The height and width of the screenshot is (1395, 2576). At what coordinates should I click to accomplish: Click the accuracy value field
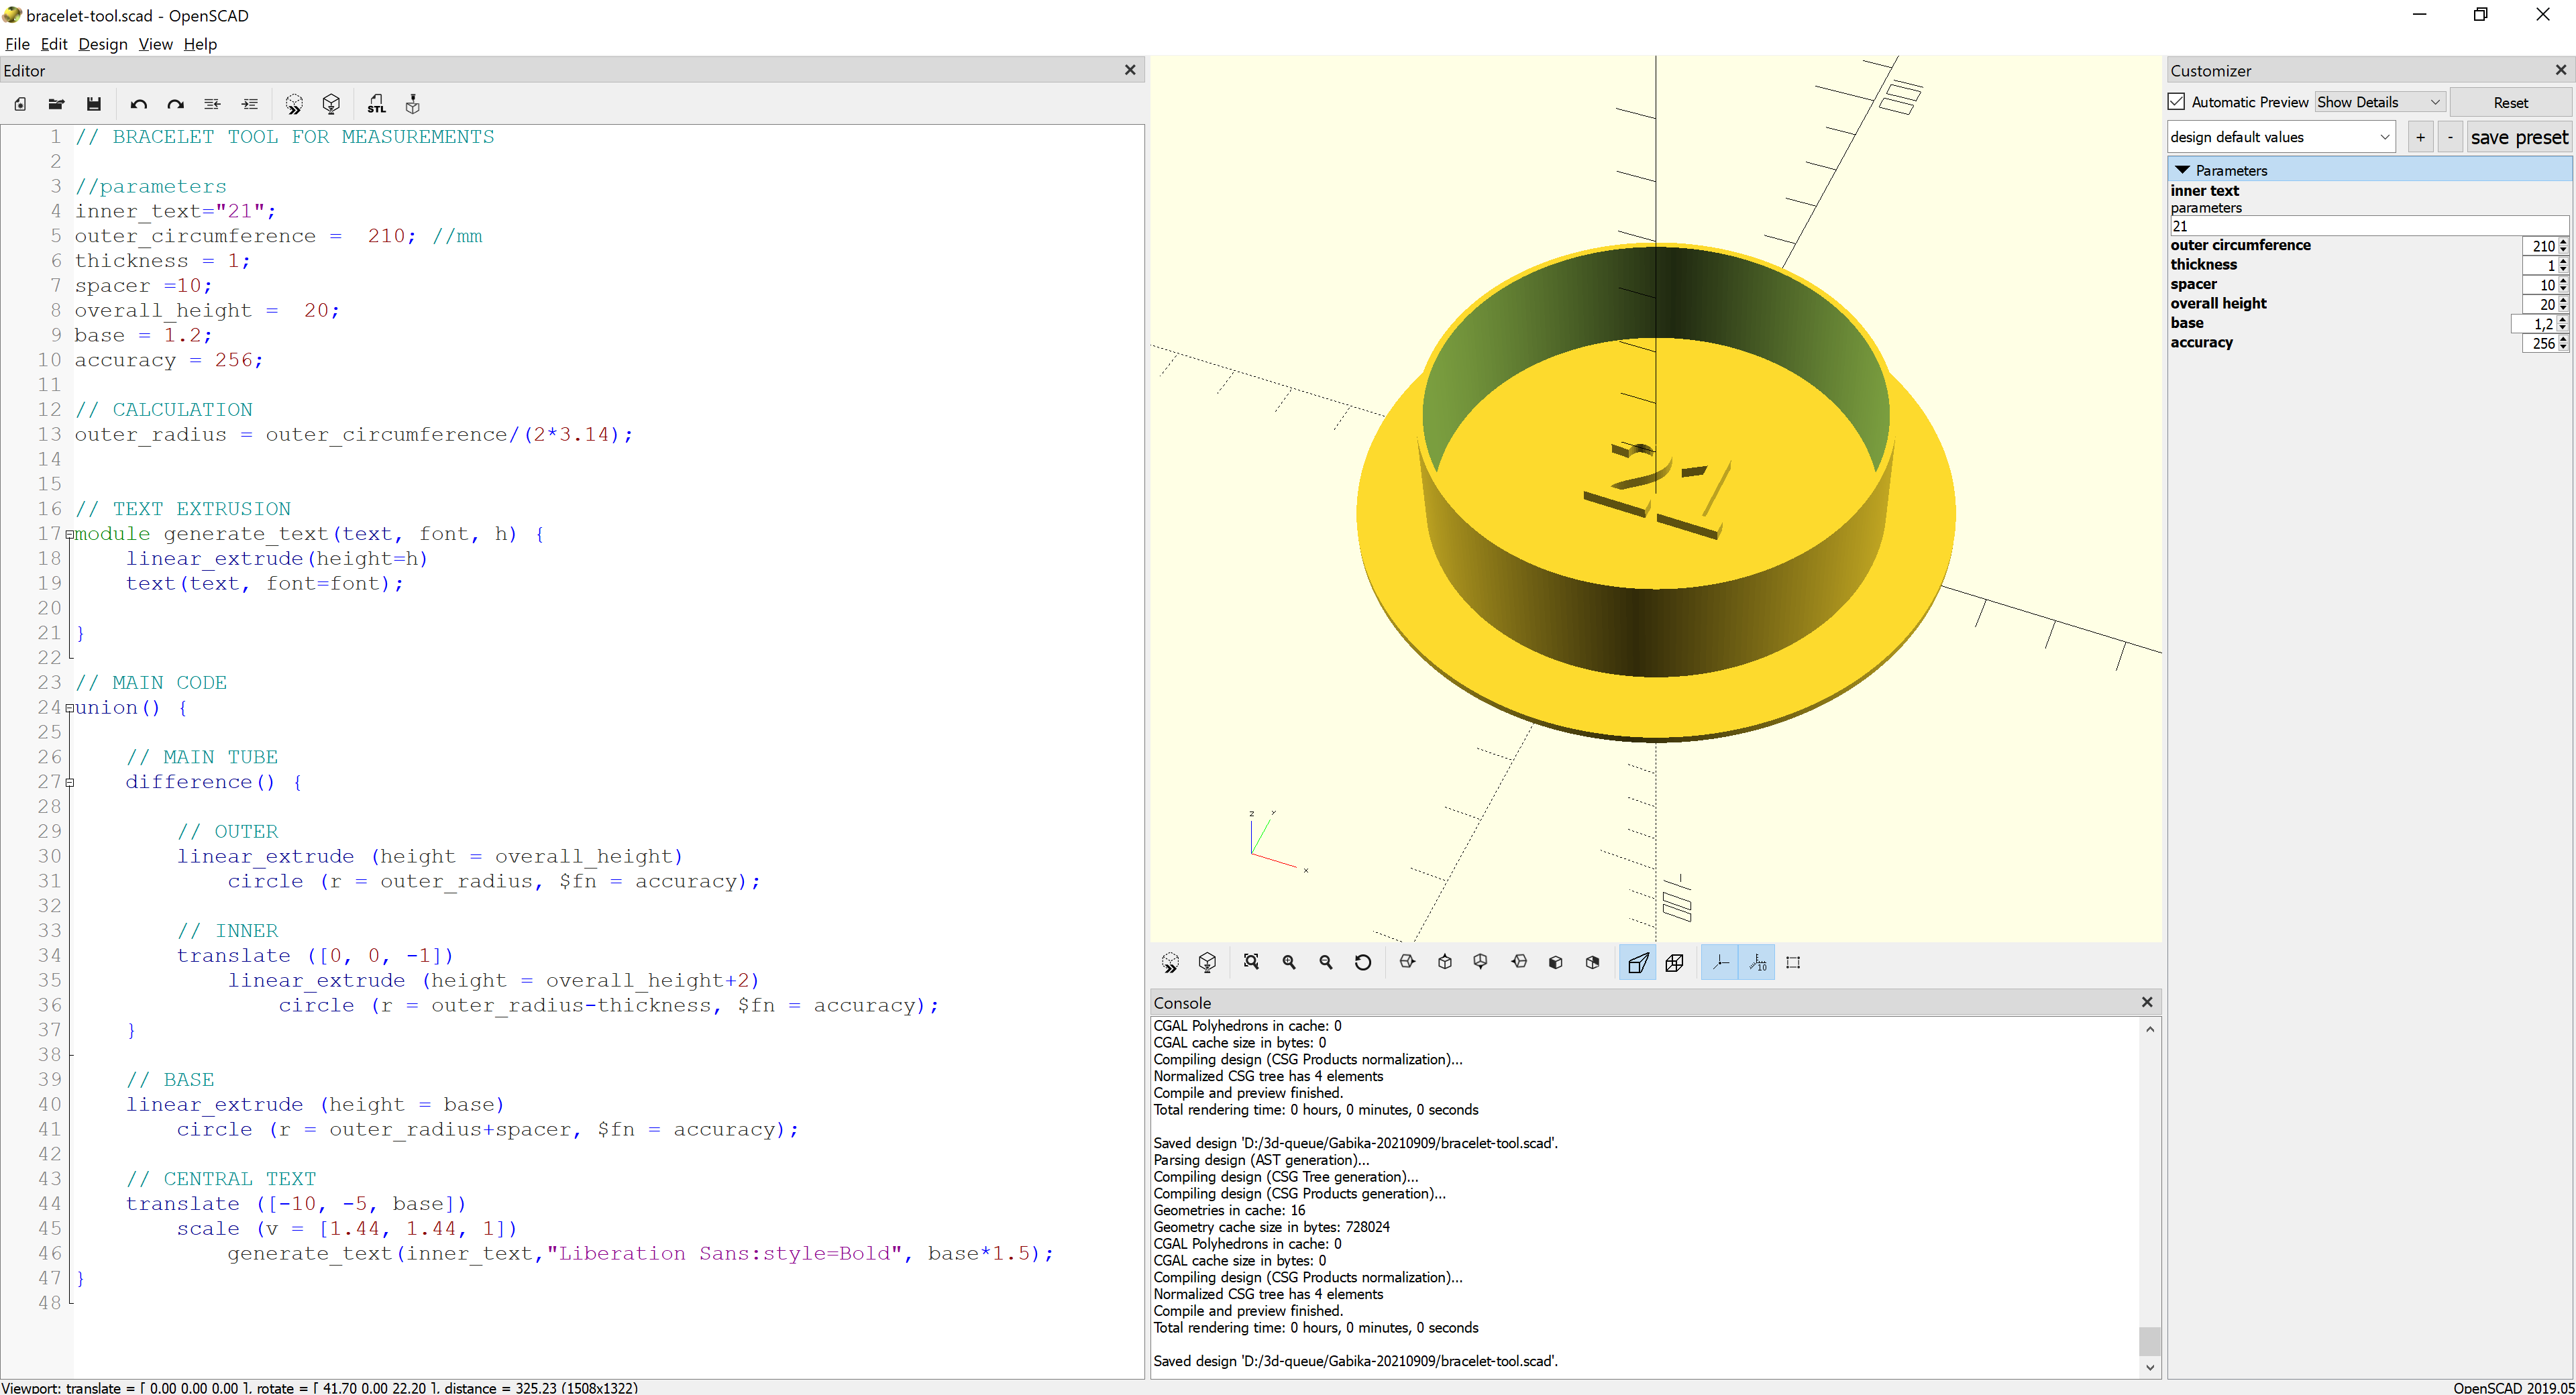pyautogui.click(x=2539, y=343)
